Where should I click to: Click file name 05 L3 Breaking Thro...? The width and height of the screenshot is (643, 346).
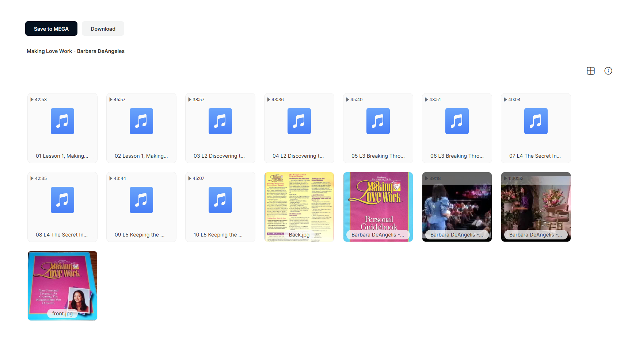tap(378, 156)
